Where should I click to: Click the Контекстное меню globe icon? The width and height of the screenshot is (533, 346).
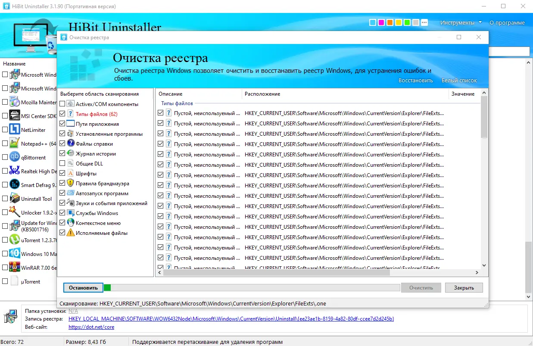point(71,223)
